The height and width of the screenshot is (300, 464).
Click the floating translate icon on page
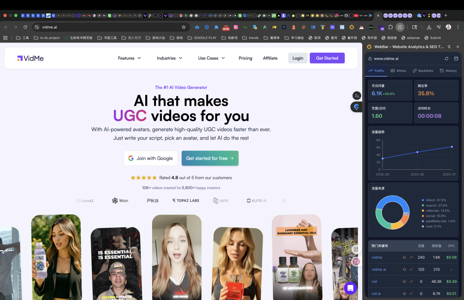coord(357,96)
